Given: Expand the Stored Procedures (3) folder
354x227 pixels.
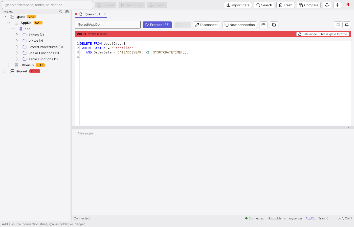Looking at the screenshot, I should [x=17, y=47].
